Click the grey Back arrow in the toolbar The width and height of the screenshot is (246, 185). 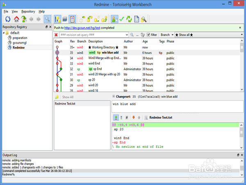(31, 19)
